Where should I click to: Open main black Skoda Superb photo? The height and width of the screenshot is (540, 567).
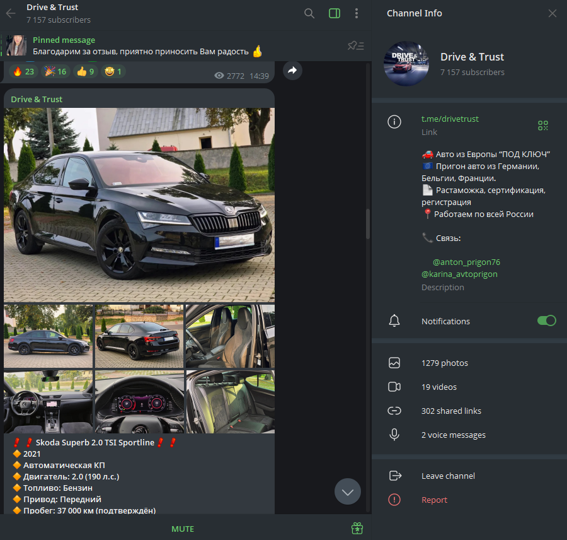[x=139, y=205]
